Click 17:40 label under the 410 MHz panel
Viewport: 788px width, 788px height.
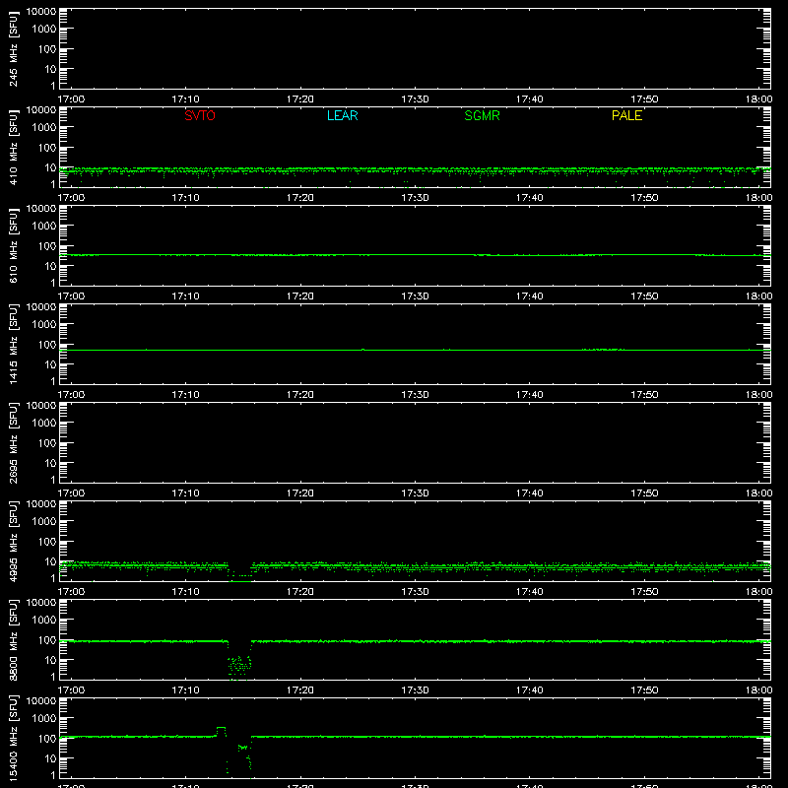tap(529, 198)
